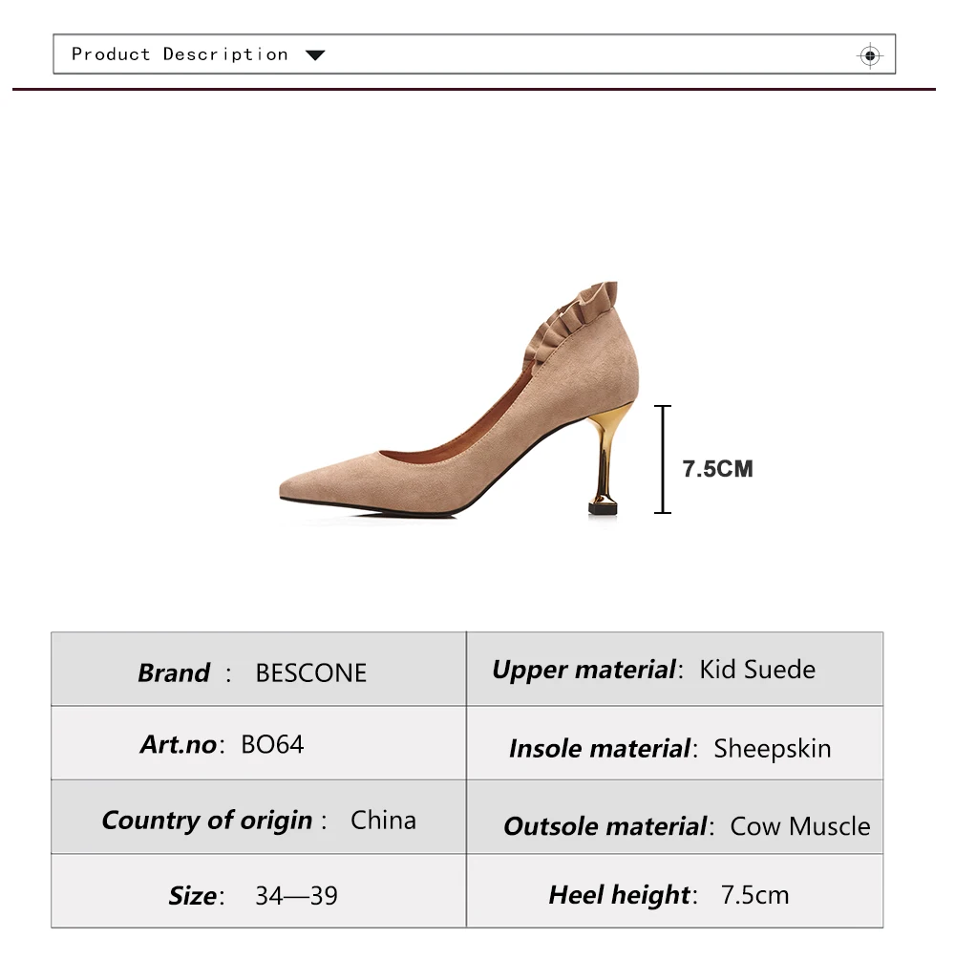The image size is (955, 960).
Task: Select the Cow Muscle value
Action: click(x=800, y=826)
